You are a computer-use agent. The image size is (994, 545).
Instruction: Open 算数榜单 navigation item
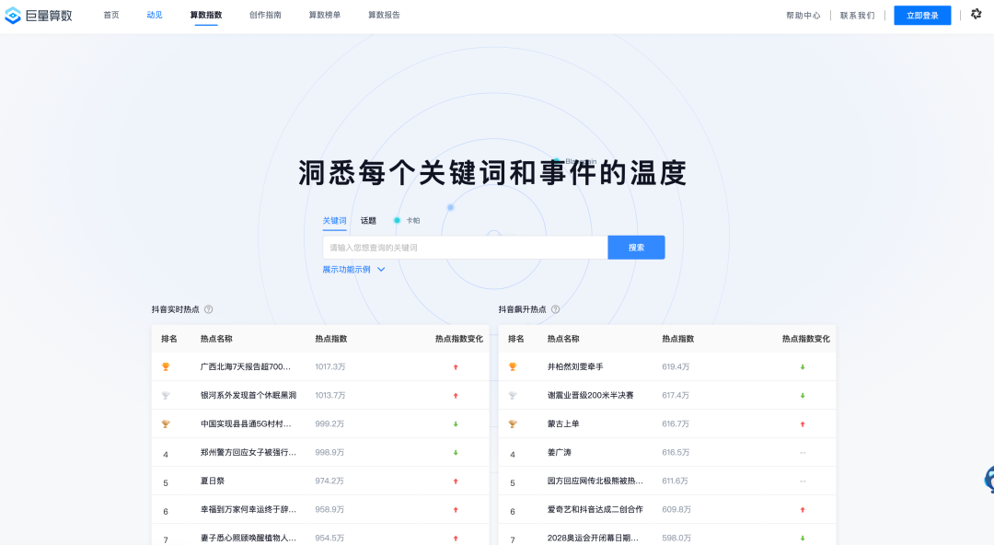(325, 16)
